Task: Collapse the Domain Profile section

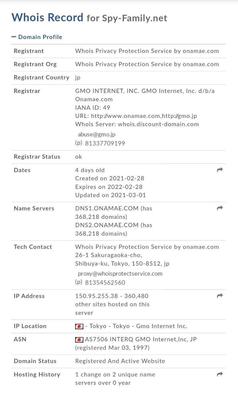Action: pos(37,37)
